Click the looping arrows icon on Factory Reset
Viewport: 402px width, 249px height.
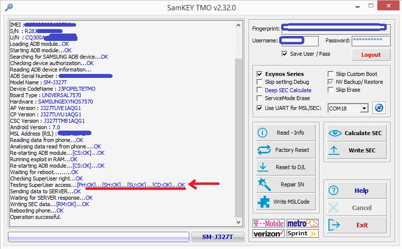click(264, 150)
